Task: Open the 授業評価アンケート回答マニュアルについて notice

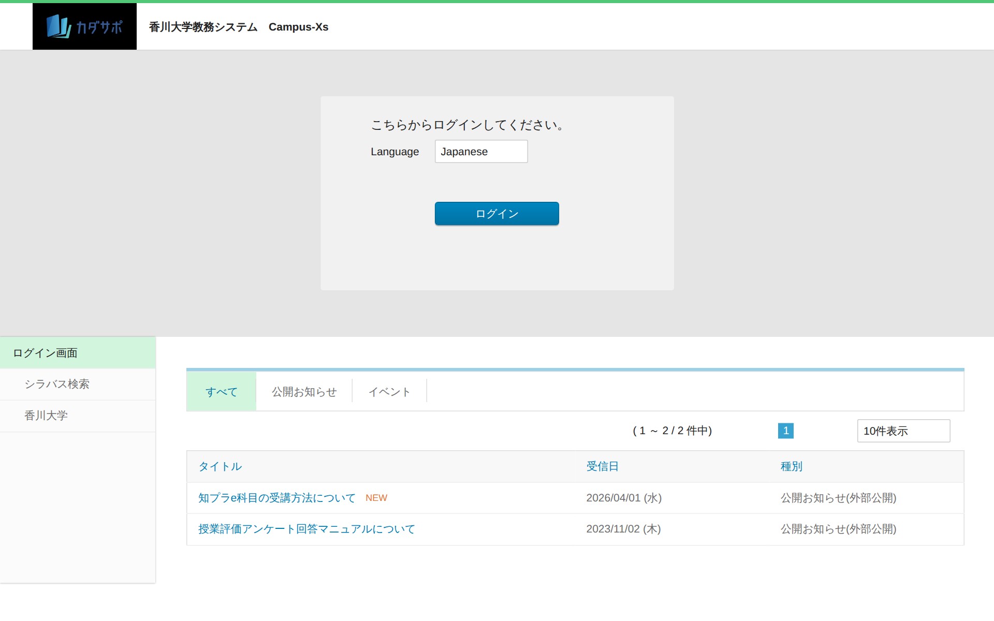Action: 306,529
